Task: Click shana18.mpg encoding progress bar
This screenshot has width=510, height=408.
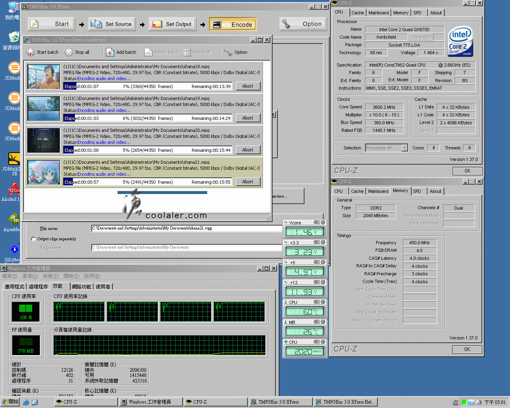Action: click(x=148, y=86)
